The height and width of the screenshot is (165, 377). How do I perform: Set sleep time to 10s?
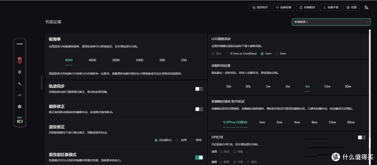[x=229, y=86]
